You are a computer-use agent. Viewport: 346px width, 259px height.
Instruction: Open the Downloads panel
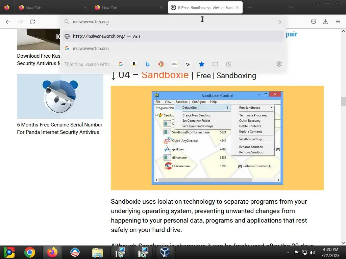coord(325,22)
